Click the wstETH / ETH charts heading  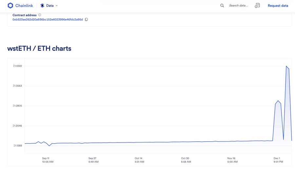coord(39,48)
